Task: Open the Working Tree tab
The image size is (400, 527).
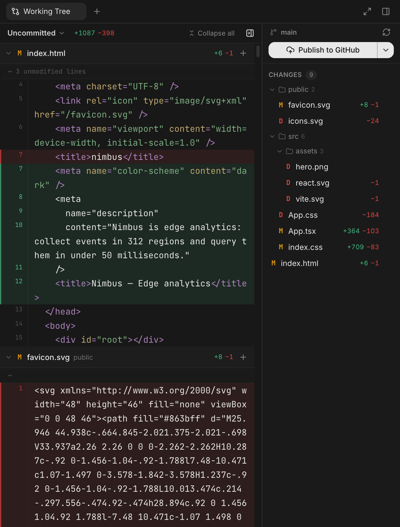Action: (46, 11)
